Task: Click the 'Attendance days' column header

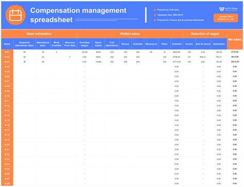Action: (x=43, y=44)
